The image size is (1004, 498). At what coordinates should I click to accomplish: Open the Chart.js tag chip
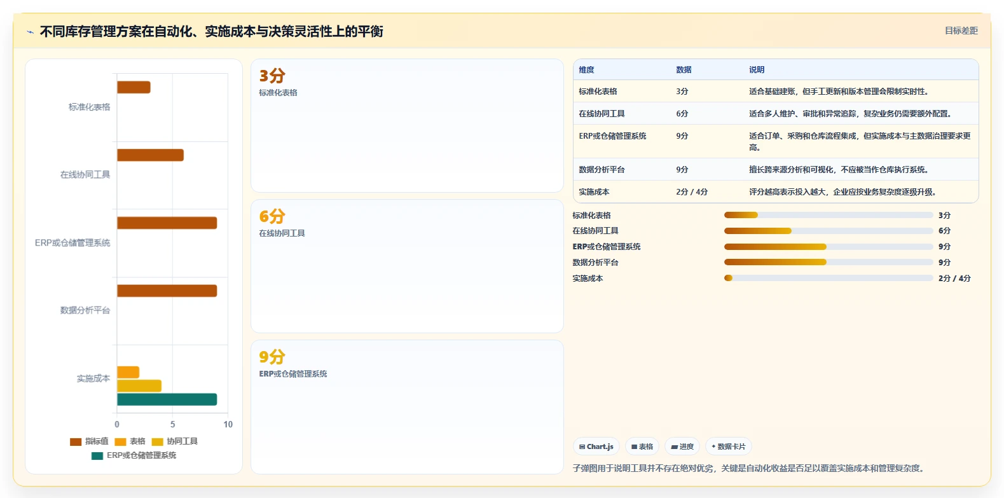click(596, 446)
